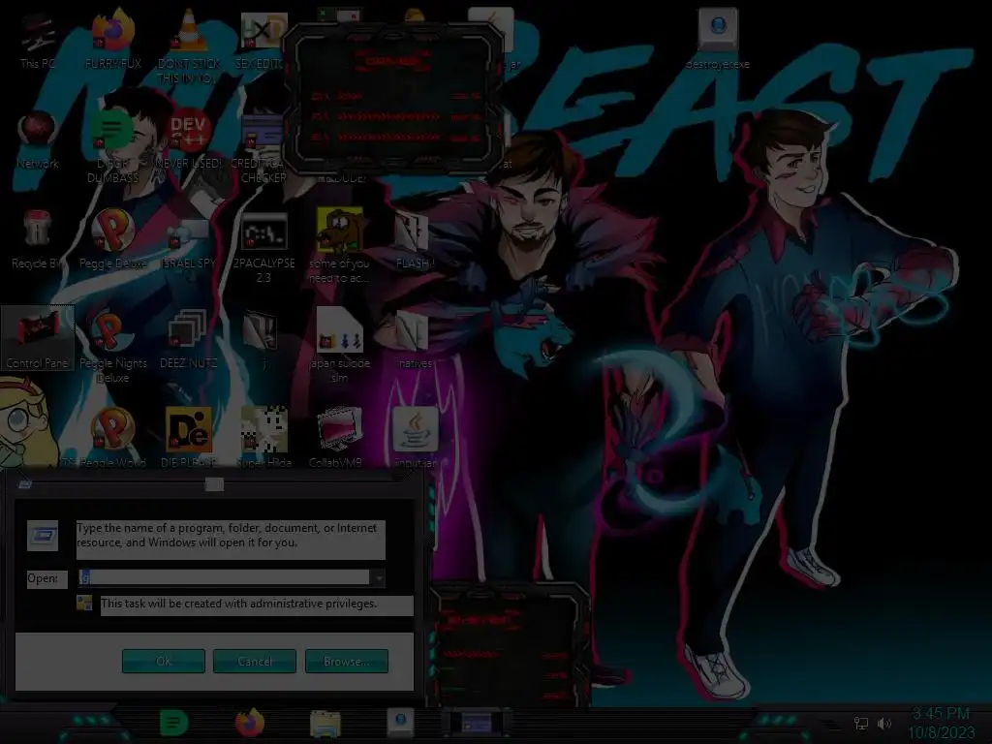
Task: Open the clock showing 3:45 PM
Action: pos(941,723)
